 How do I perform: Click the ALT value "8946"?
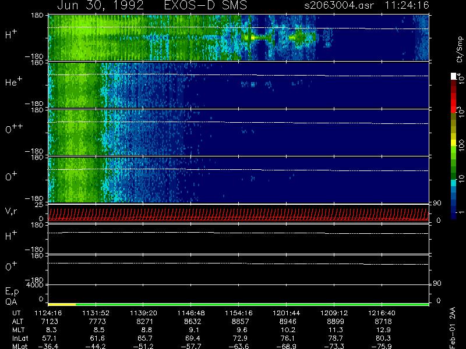(x=288, y=322)
